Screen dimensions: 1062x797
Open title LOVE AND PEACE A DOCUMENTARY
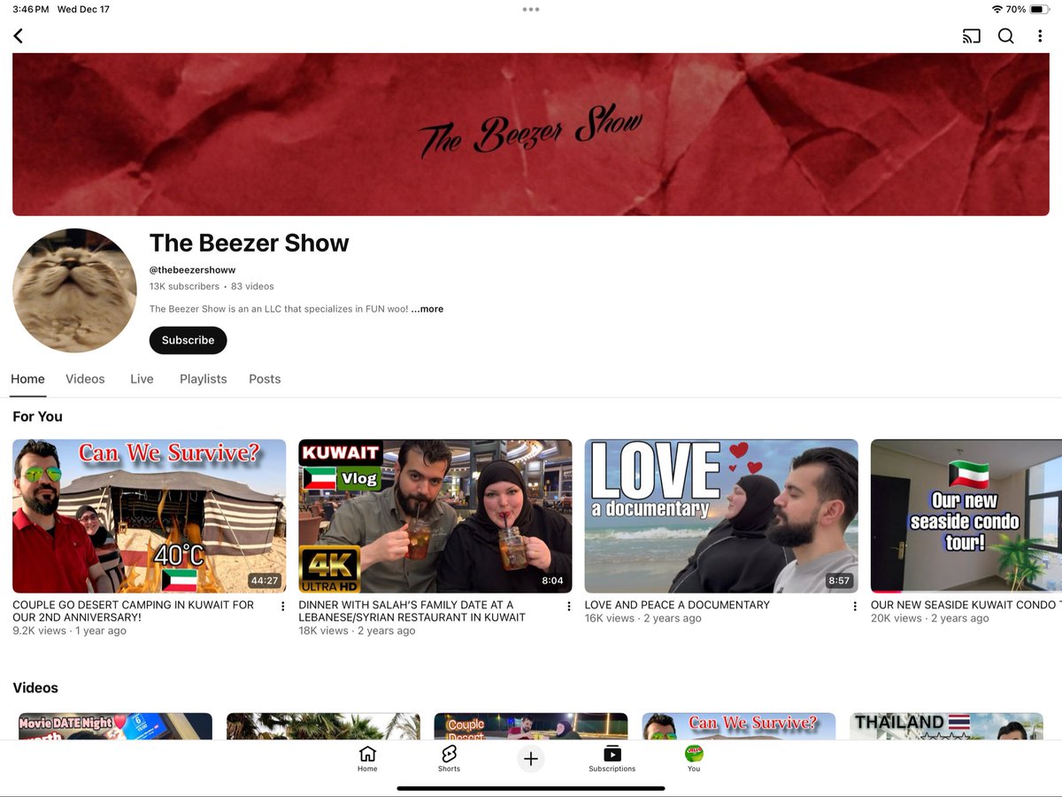coord(677,605)
